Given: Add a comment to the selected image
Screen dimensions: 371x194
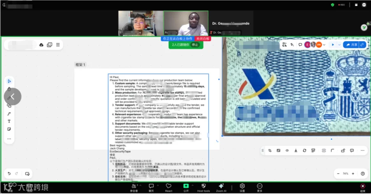Looking at the screenshot, I should click(352, 150).
